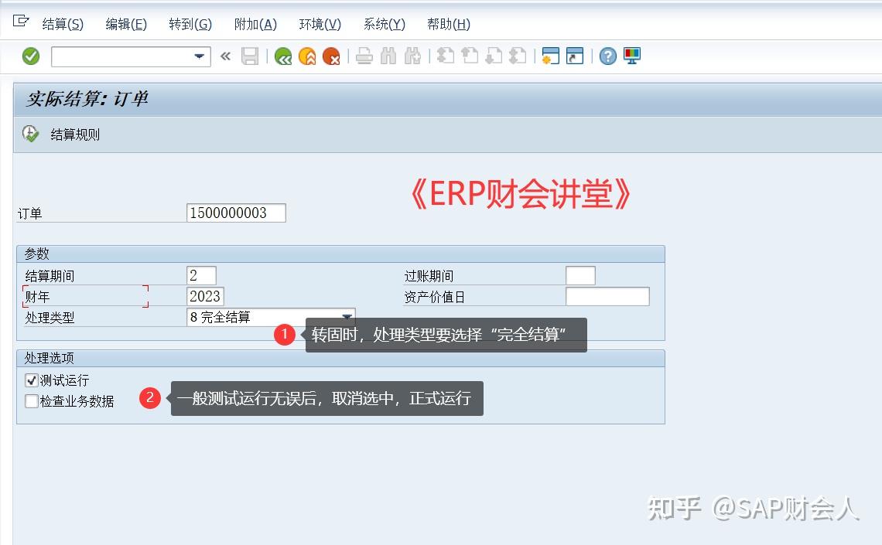The width and height of the screenshot is (882, 545).
Task: Open Help via the question mark icon
Action: [607, 56]
